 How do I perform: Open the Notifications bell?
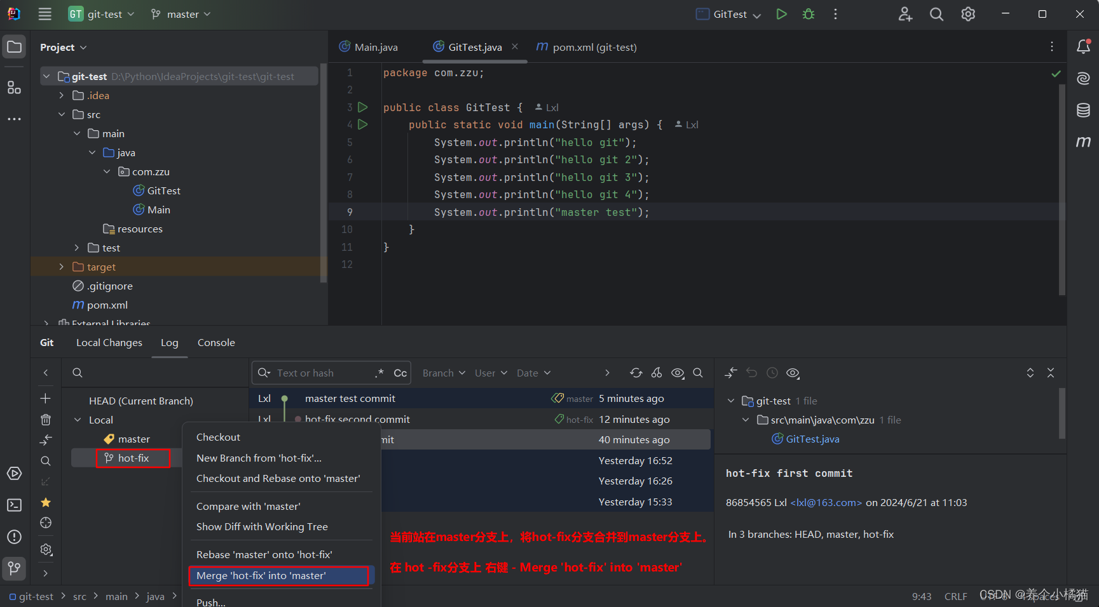click(1083, 46)
